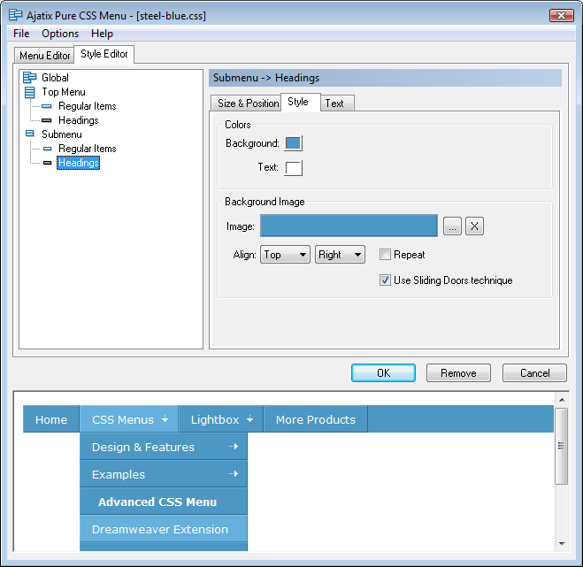Image resolution: width=583 pixels, height=567 pixels.
Task: Switch to the Menu Editor tab
Action: [44, 56]
